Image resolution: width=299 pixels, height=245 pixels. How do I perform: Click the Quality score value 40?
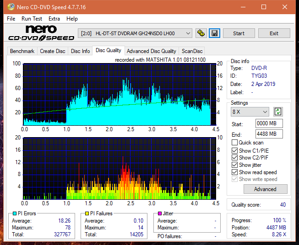pyautogui.click(x=283, y=205)
